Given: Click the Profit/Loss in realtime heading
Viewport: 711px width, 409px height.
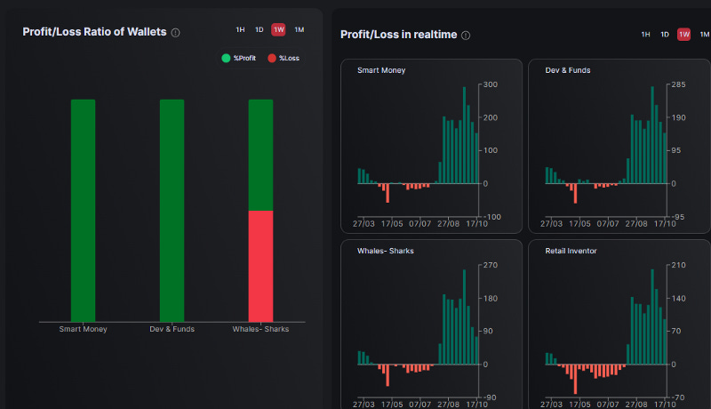Looking at the screenshot, I should 398,35.
